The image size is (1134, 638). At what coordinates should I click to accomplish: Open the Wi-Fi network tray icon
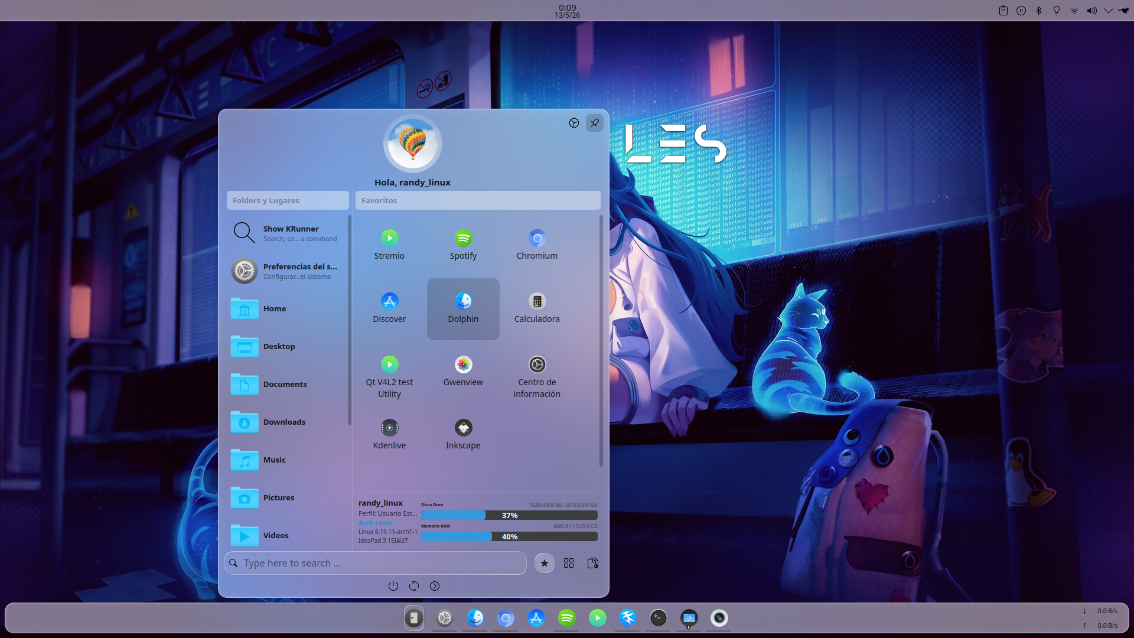pyautogui.click(x=1074, y=11)
